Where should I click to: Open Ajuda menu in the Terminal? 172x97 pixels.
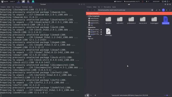pos(31,7)
